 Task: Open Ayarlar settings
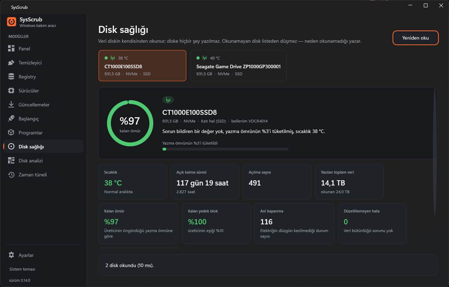(x=43, y=255)
